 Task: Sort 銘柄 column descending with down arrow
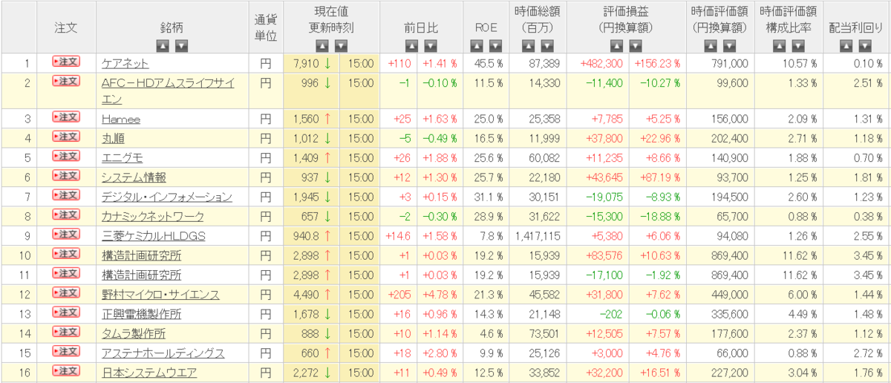click(181, 45)
